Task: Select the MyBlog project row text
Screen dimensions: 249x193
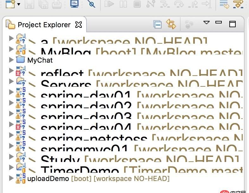Action: point(142,51)
